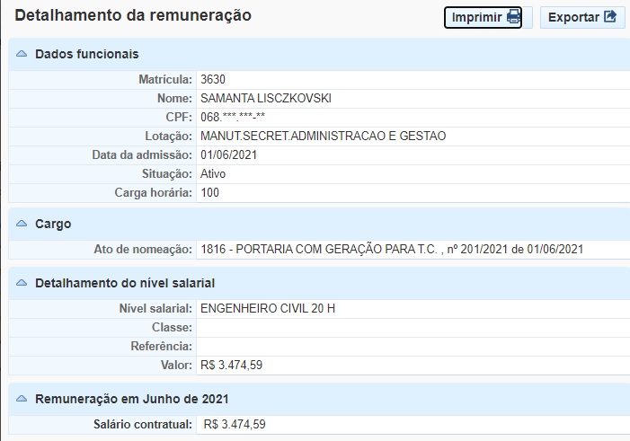Click the admission date 01/06/2021

(230, 154)
